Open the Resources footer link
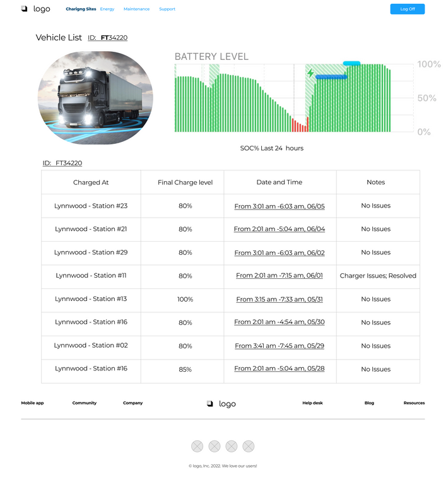Image resolution: width=446 pixels, height=501 pixels. pyautogui.click(x=414, y=403)
